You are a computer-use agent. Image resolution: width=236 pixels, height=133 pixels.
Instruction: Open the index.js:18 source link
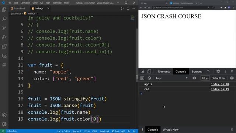click(220, 84)
